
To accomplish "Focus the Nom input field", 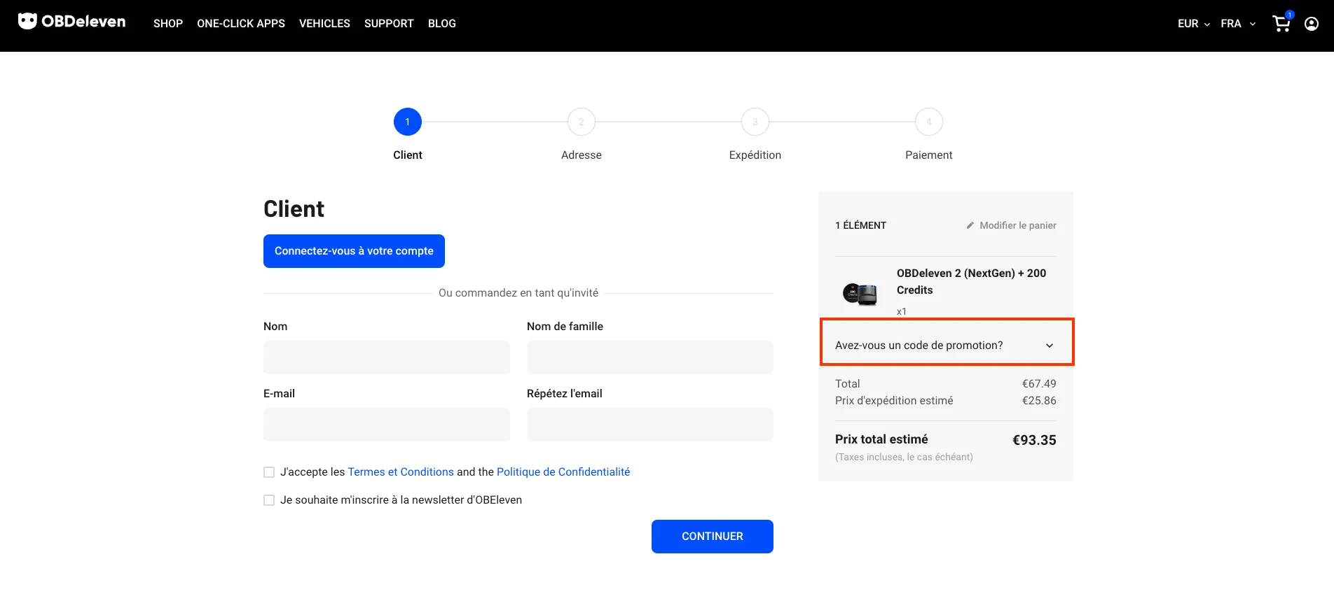I will coord(387,357).
